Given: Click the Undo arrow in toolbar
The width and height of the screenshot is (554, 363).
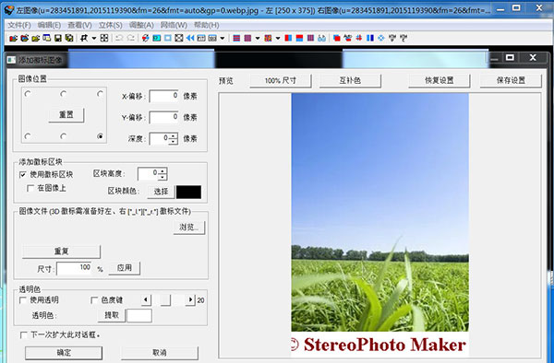Looking at the screenshot, I should click(119, 38).
